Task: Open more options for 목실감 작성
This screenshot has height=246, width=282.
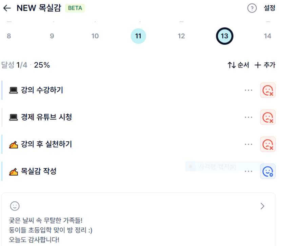Action: click(248, 171)
